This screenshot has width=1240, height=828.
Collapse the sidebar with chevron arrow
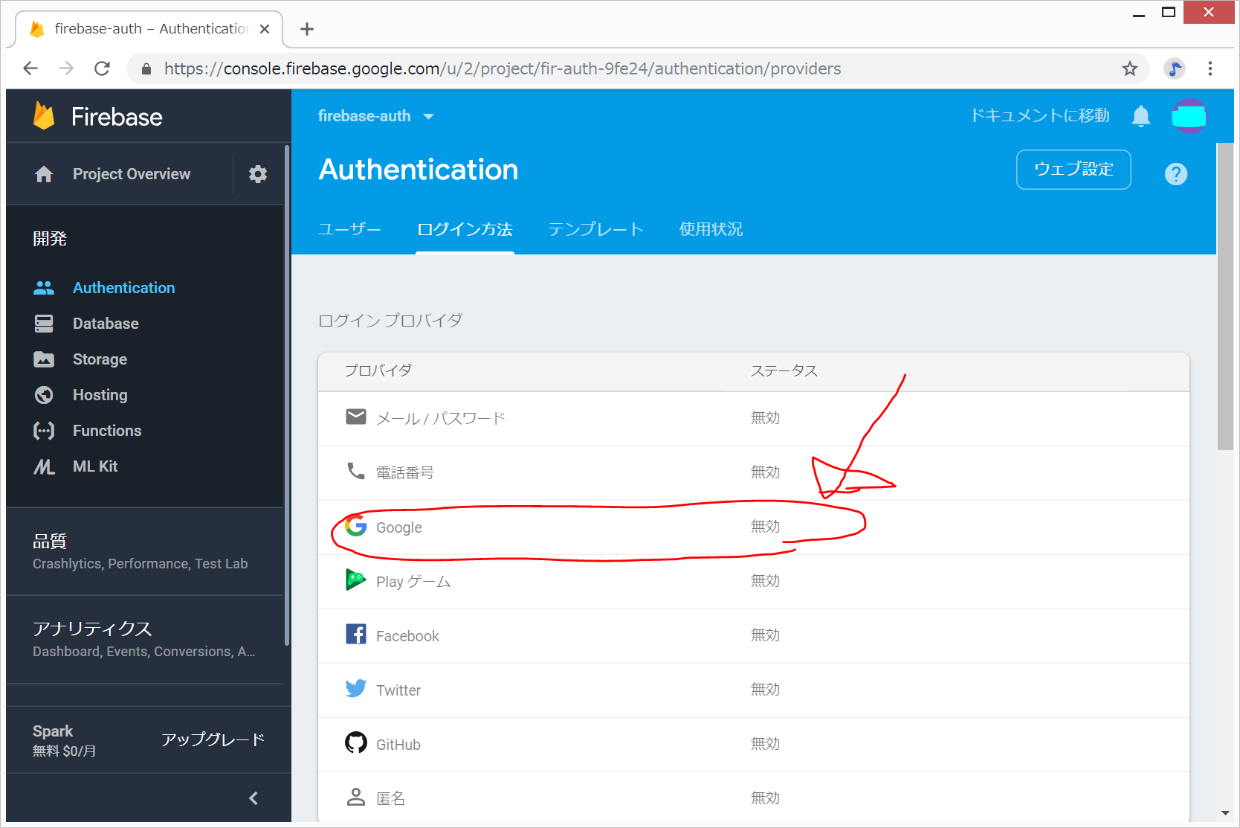point(254,798)
